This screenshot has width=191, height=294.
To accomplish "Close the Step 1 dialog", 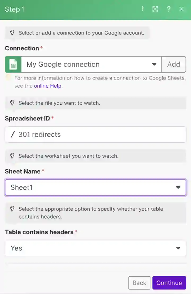I will pos(181,9).
